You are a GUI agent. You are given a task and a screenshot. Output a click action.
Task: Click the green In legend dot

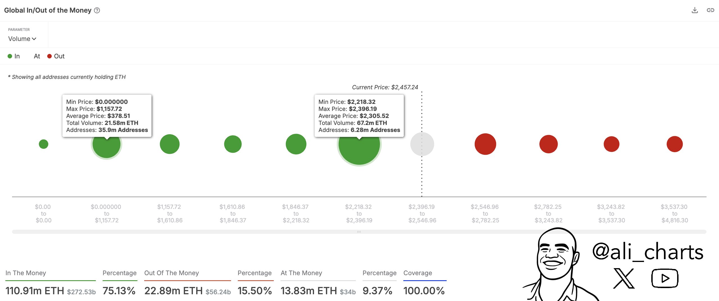[x=10, y=56]
